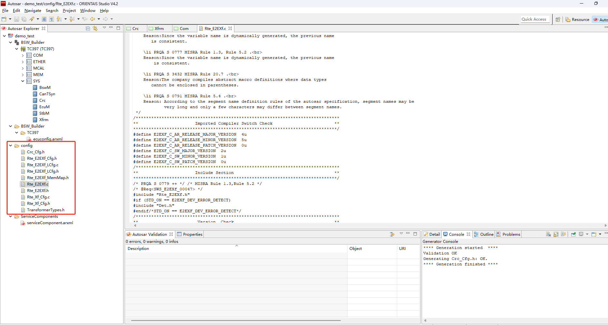Pin the Console view
Viewport: 608px width, 325px height.
pyautogui.click(x=573, y=234)
